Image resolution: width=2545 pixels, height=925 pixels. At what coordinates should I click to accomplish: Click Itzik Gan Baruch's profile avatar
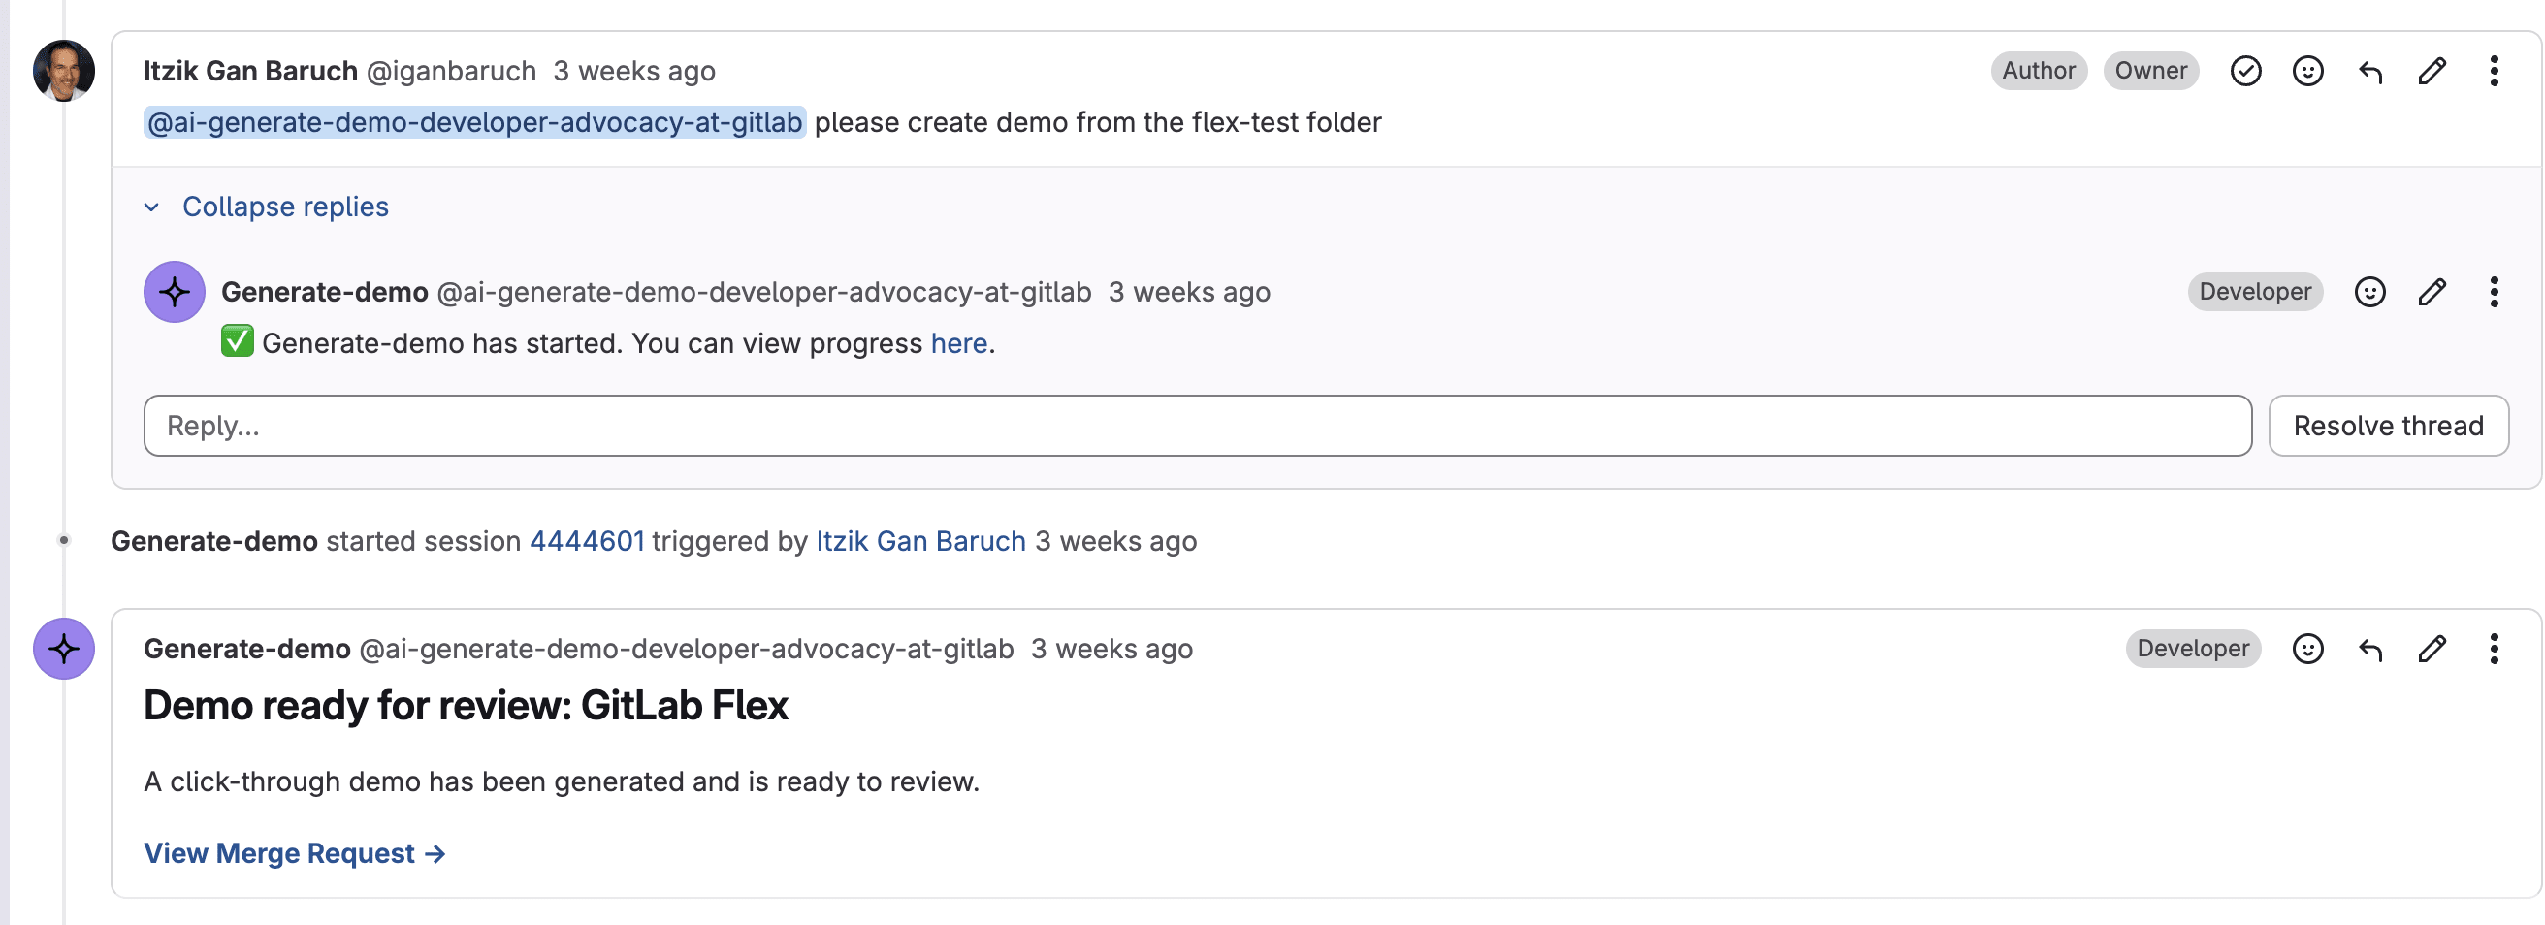pos(64,71)
